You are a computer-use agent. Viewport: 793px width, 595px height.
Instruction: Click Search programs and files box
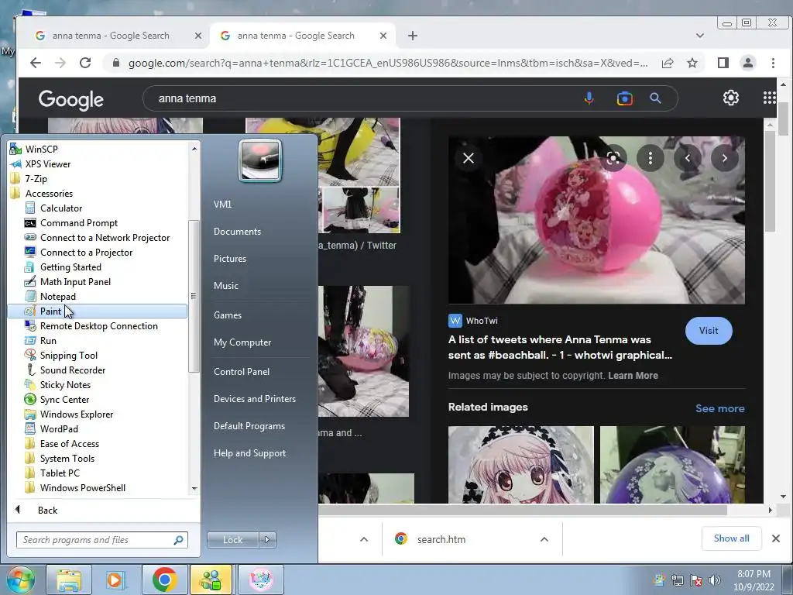tap(101, 540)
